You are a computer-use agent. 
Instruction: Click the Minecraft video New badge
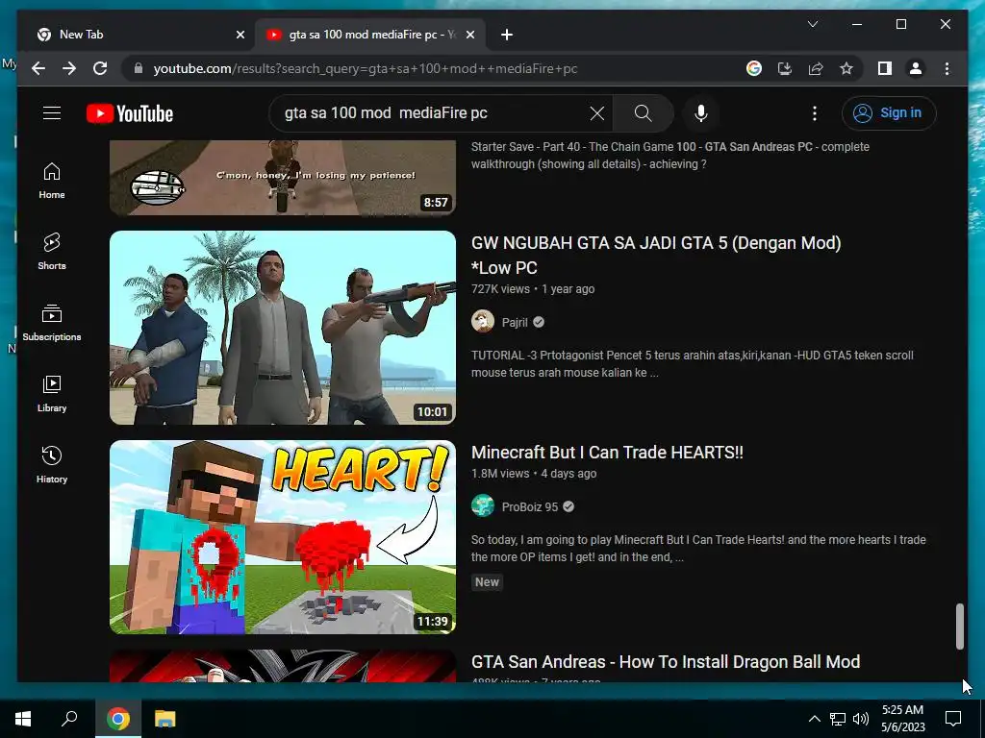[487, 582]
